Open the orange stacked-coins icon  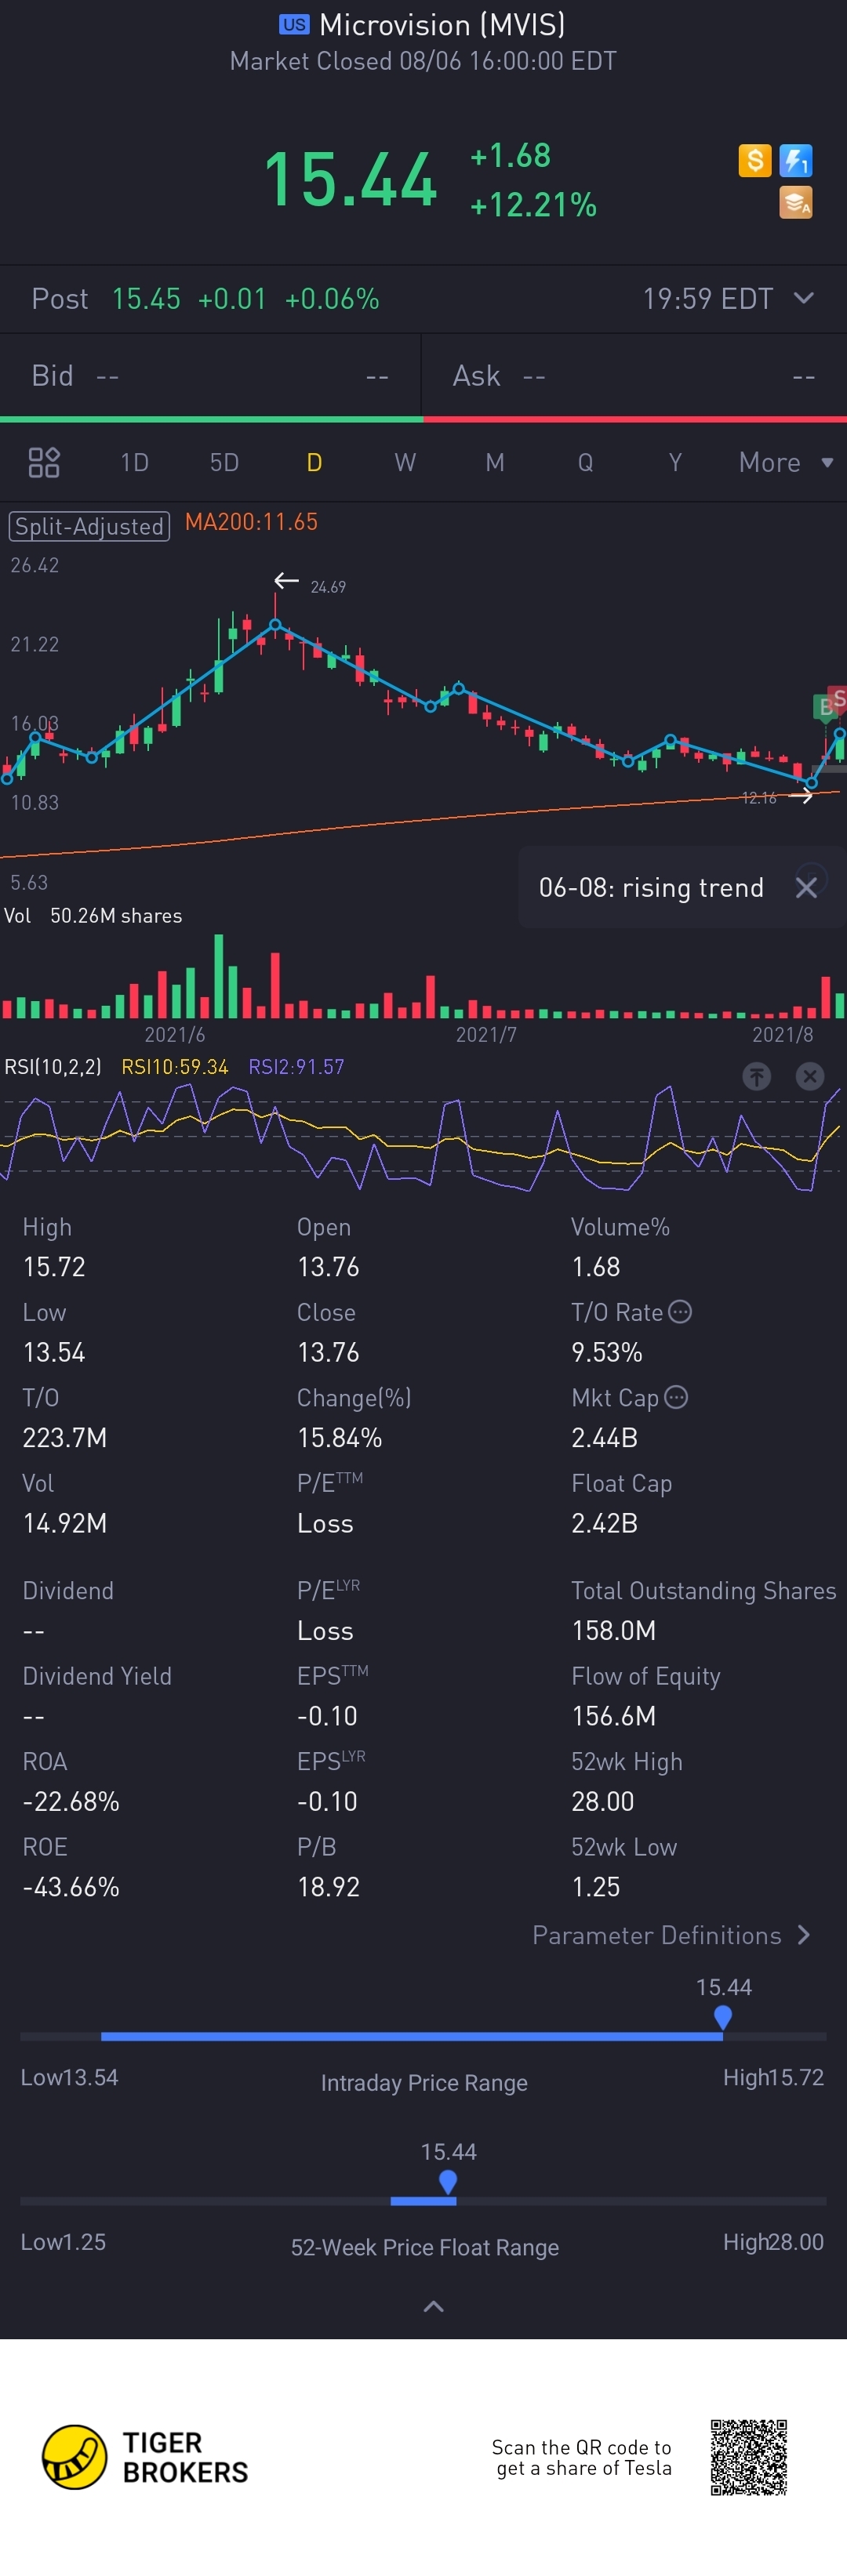click(x=796, y=202)
